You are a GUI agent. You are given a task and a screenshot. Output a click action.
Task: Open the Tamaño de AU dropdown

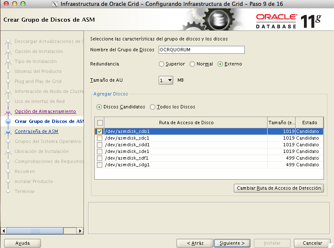(166, 80)
